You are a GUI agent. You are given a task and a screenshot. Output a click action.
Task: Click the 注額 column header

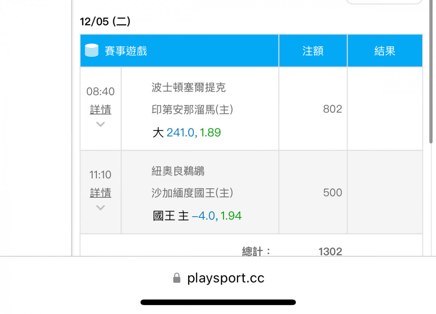[x=313, y=51]
